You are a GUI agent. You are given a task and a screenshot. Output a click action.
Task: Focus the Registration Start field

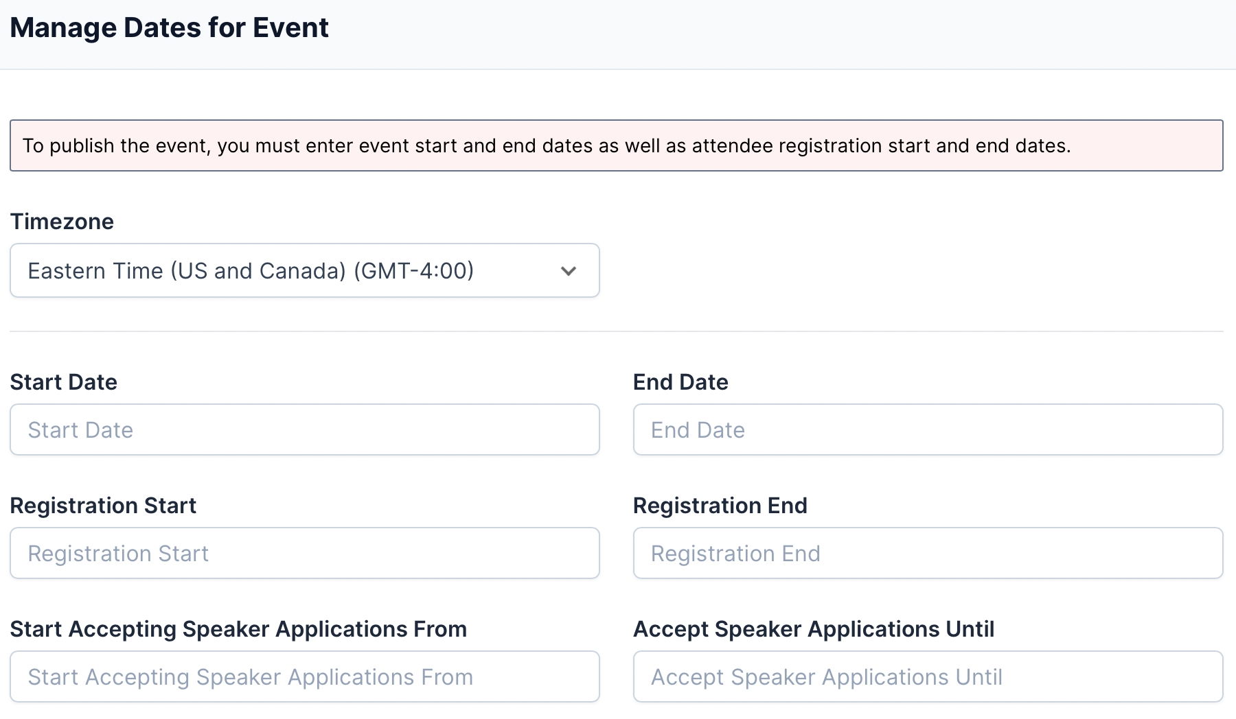coord(304,553)
